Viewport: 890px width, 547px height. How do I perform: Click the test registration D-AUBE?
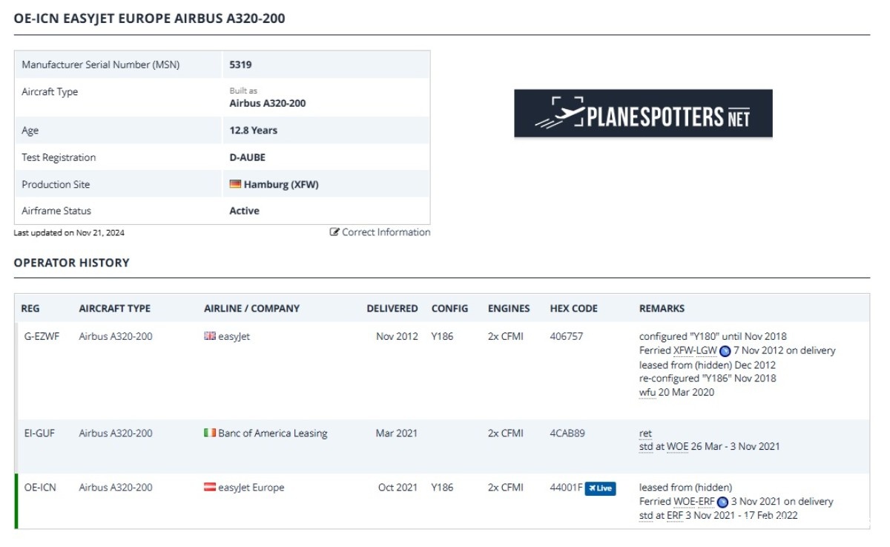coord(247,157)
